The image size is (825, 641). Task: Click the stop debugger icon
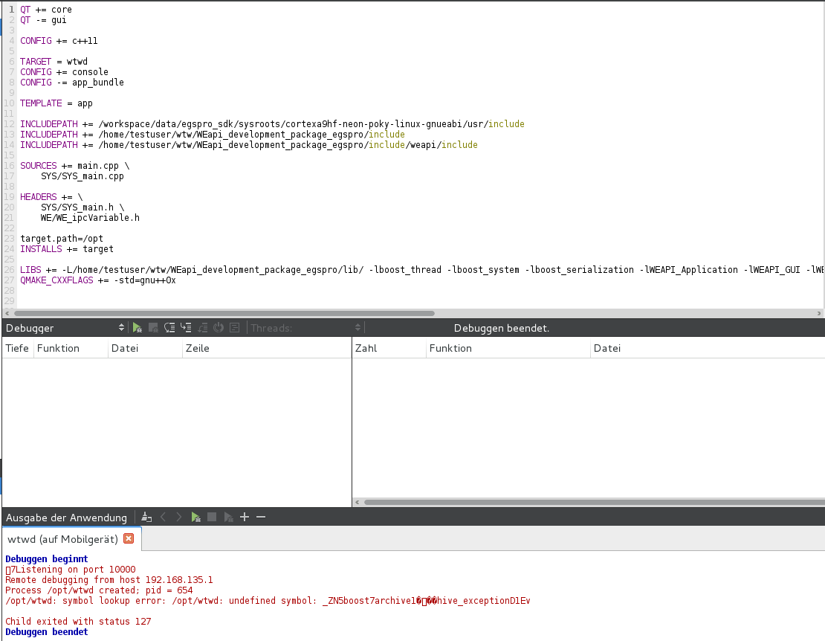click(153, 328)
